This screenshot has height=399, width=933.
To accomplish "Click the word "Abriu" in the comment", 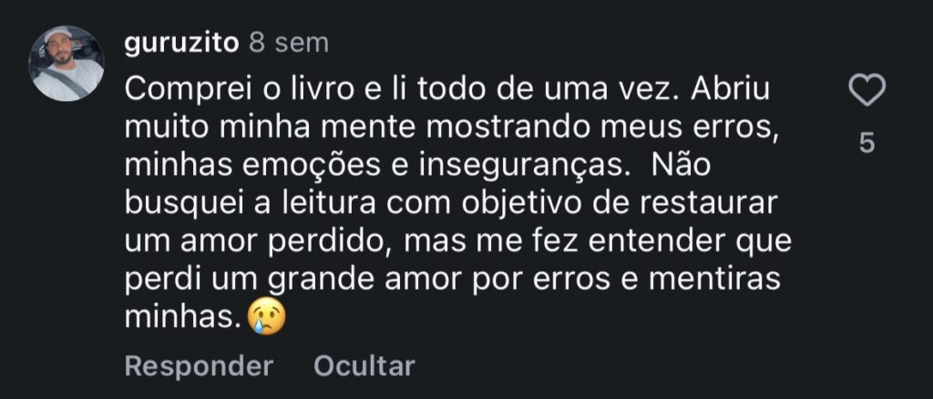I will [x=739, y=90].
